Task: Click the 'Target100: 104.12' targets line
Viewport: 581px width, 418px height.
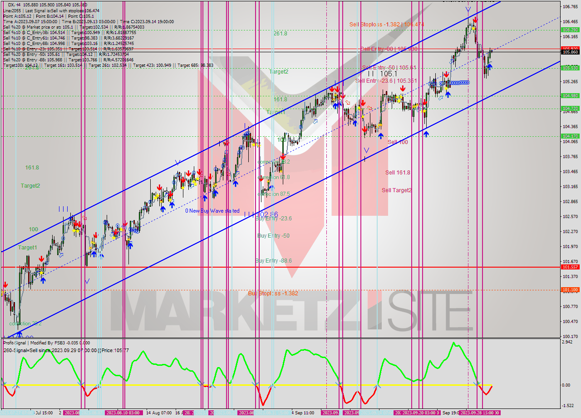Action: point(108,65)
